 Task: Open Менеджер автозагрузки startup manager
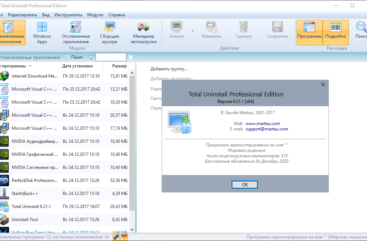click(144, 33)
